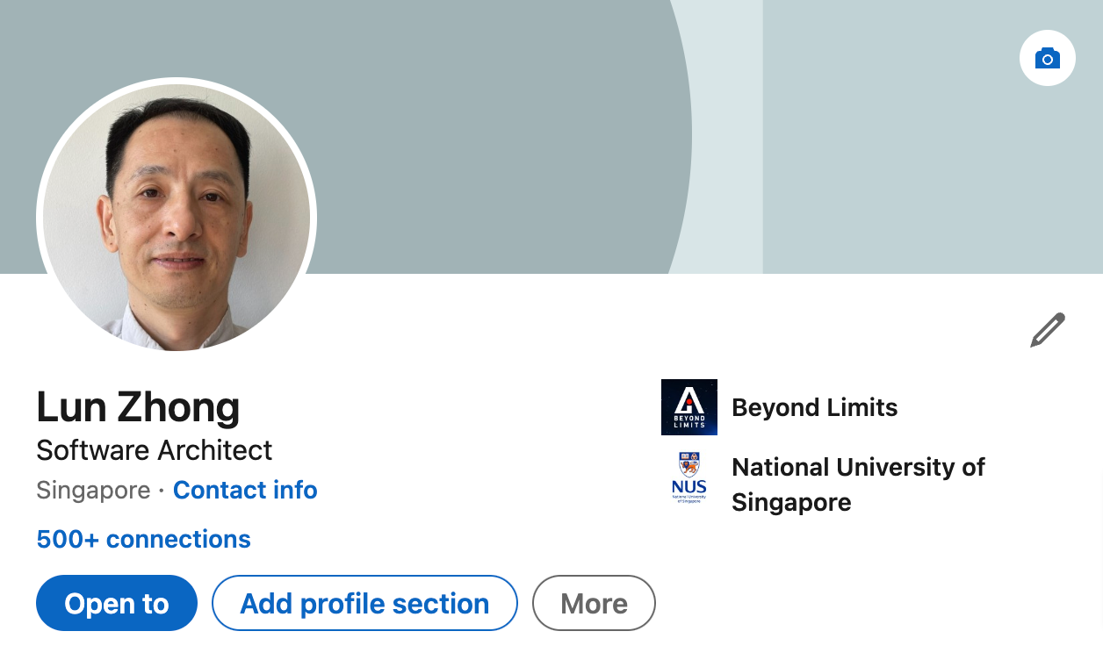
Task: Click the Software Architect headline text
Action: (x=155, y=450)
